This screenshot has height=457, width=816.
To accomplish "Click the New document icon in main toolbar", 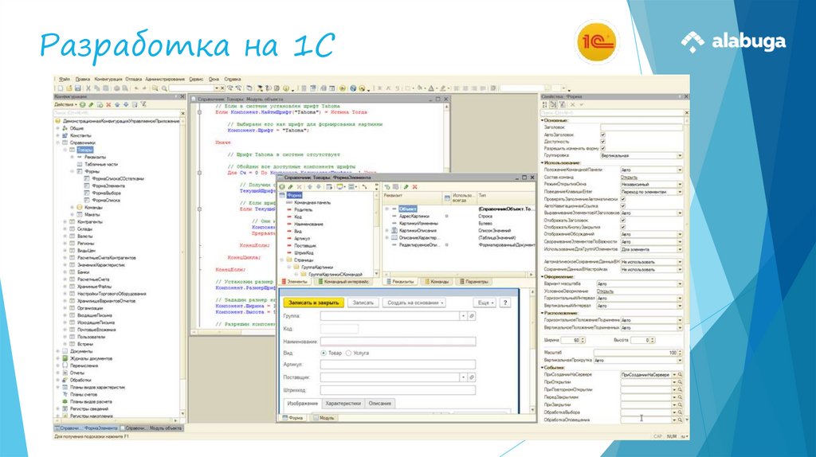I will pyautogui.click(x=61, y=88).
